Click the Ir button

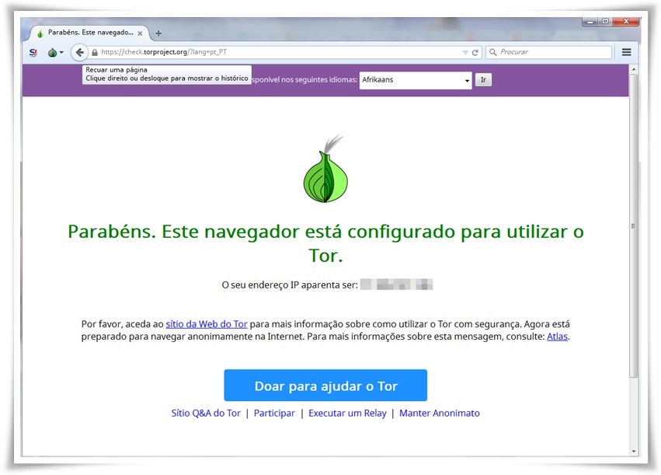point(484,80)
